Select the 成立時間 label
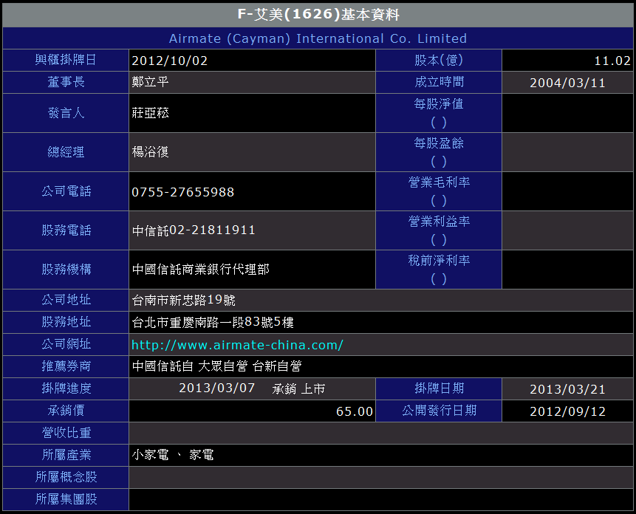Screen dimensions: 636x514 pyautogui.click(x=439, y=82)
